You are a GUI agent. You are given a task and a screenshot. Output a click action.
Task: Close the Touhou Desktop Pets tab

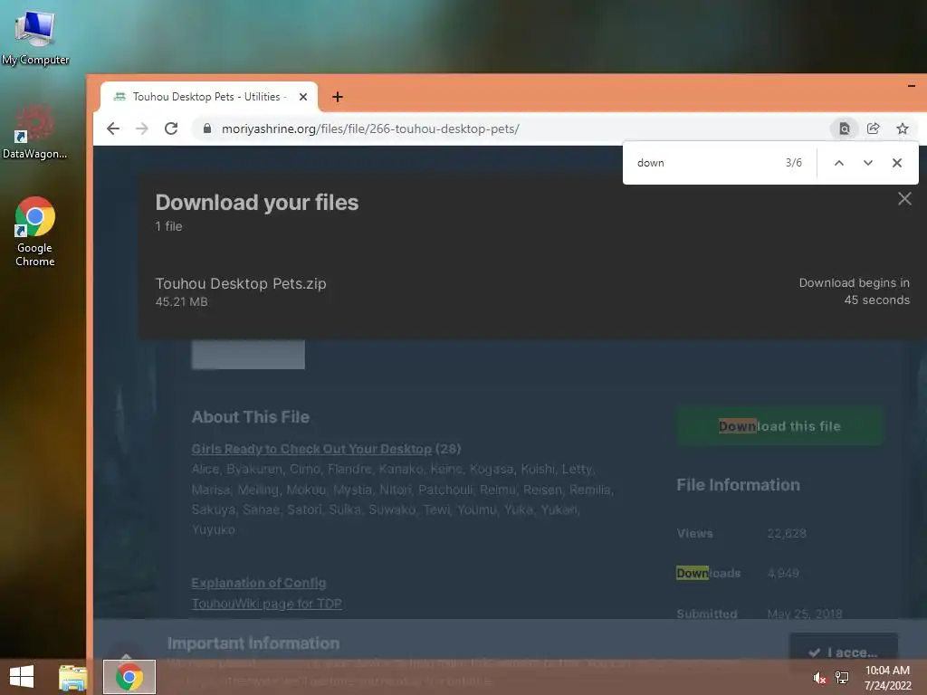click(303, 96)
